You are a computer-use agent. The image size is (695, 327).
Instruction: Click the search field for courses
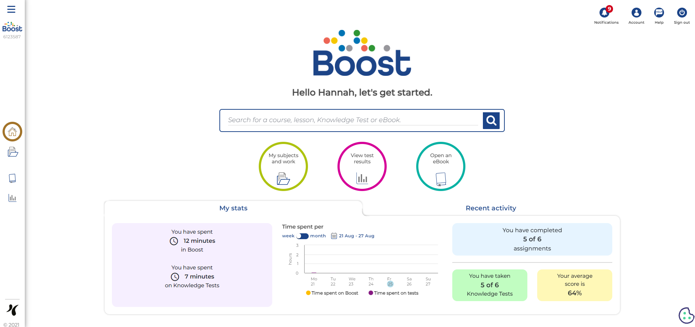tap(352, 120)
